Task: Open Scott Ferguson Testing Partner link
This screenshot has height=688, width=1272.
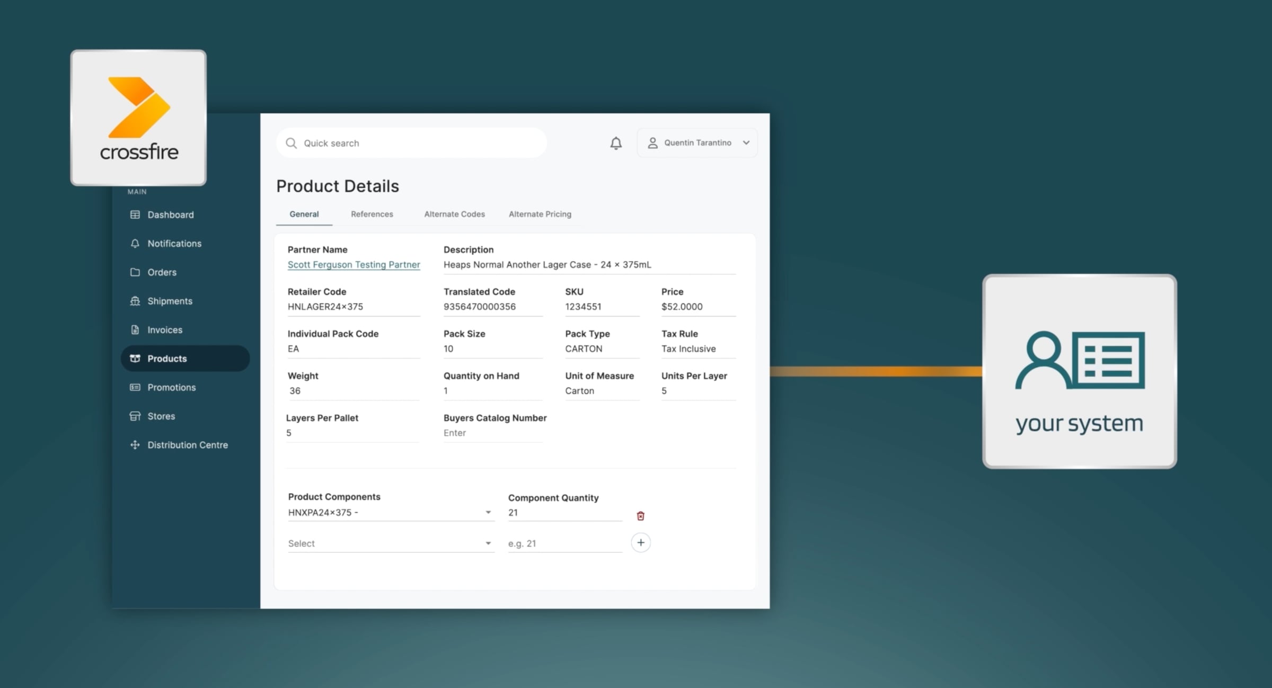Action: pos(354,264)
